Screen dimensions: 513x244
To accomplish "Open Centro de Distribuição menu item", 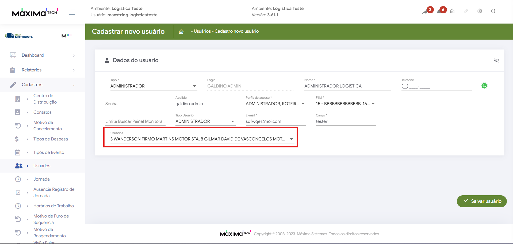I will click(x=45, y=99).
